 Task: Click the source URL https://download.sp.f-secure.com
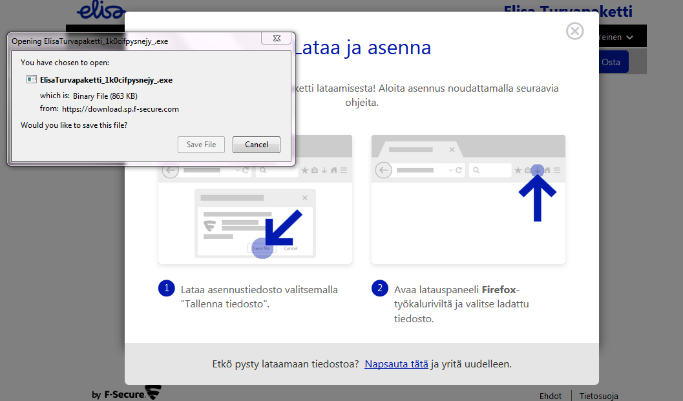coord(120,109)
